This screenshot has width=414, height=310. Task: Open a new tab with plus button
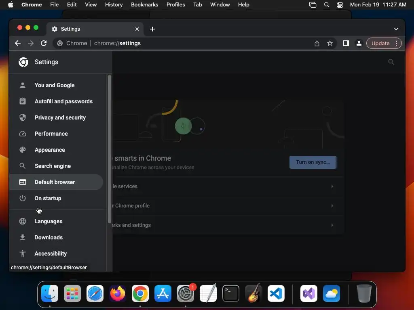pos(152,29)
